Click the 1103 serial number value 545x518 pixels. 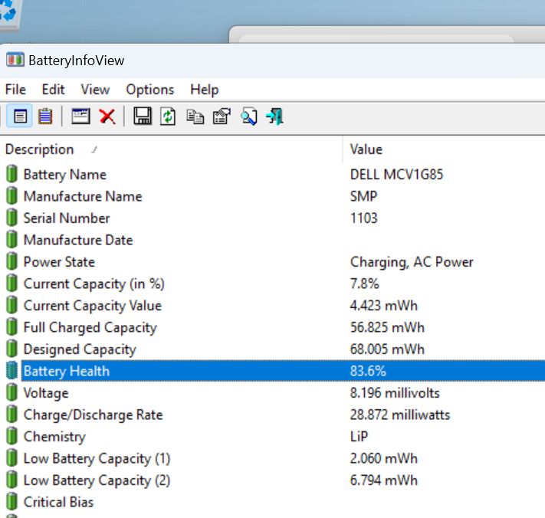pos(363,218)
